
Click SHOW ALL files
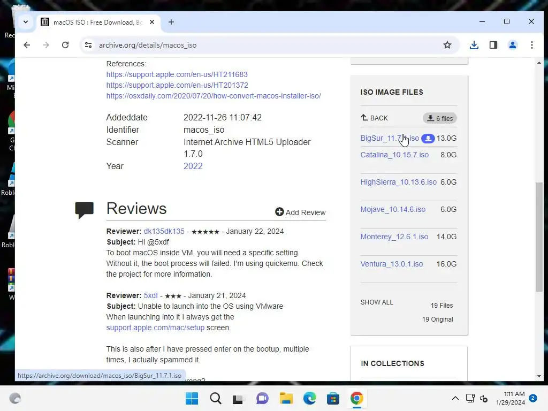pyautogui.click(x=377, y=302)
